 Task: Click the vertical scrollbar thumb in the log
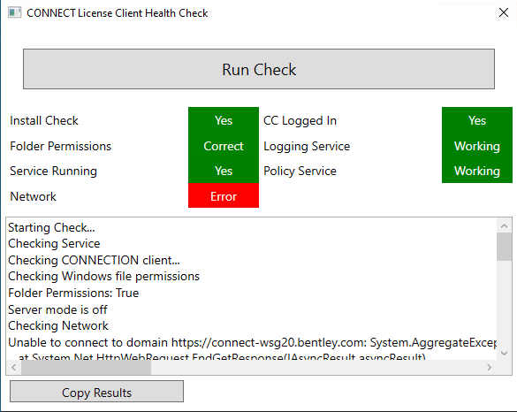[504, 247]
